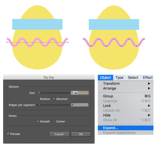Click the blue rectangle on left egg

pyautogui.click(x=37, y=24)
